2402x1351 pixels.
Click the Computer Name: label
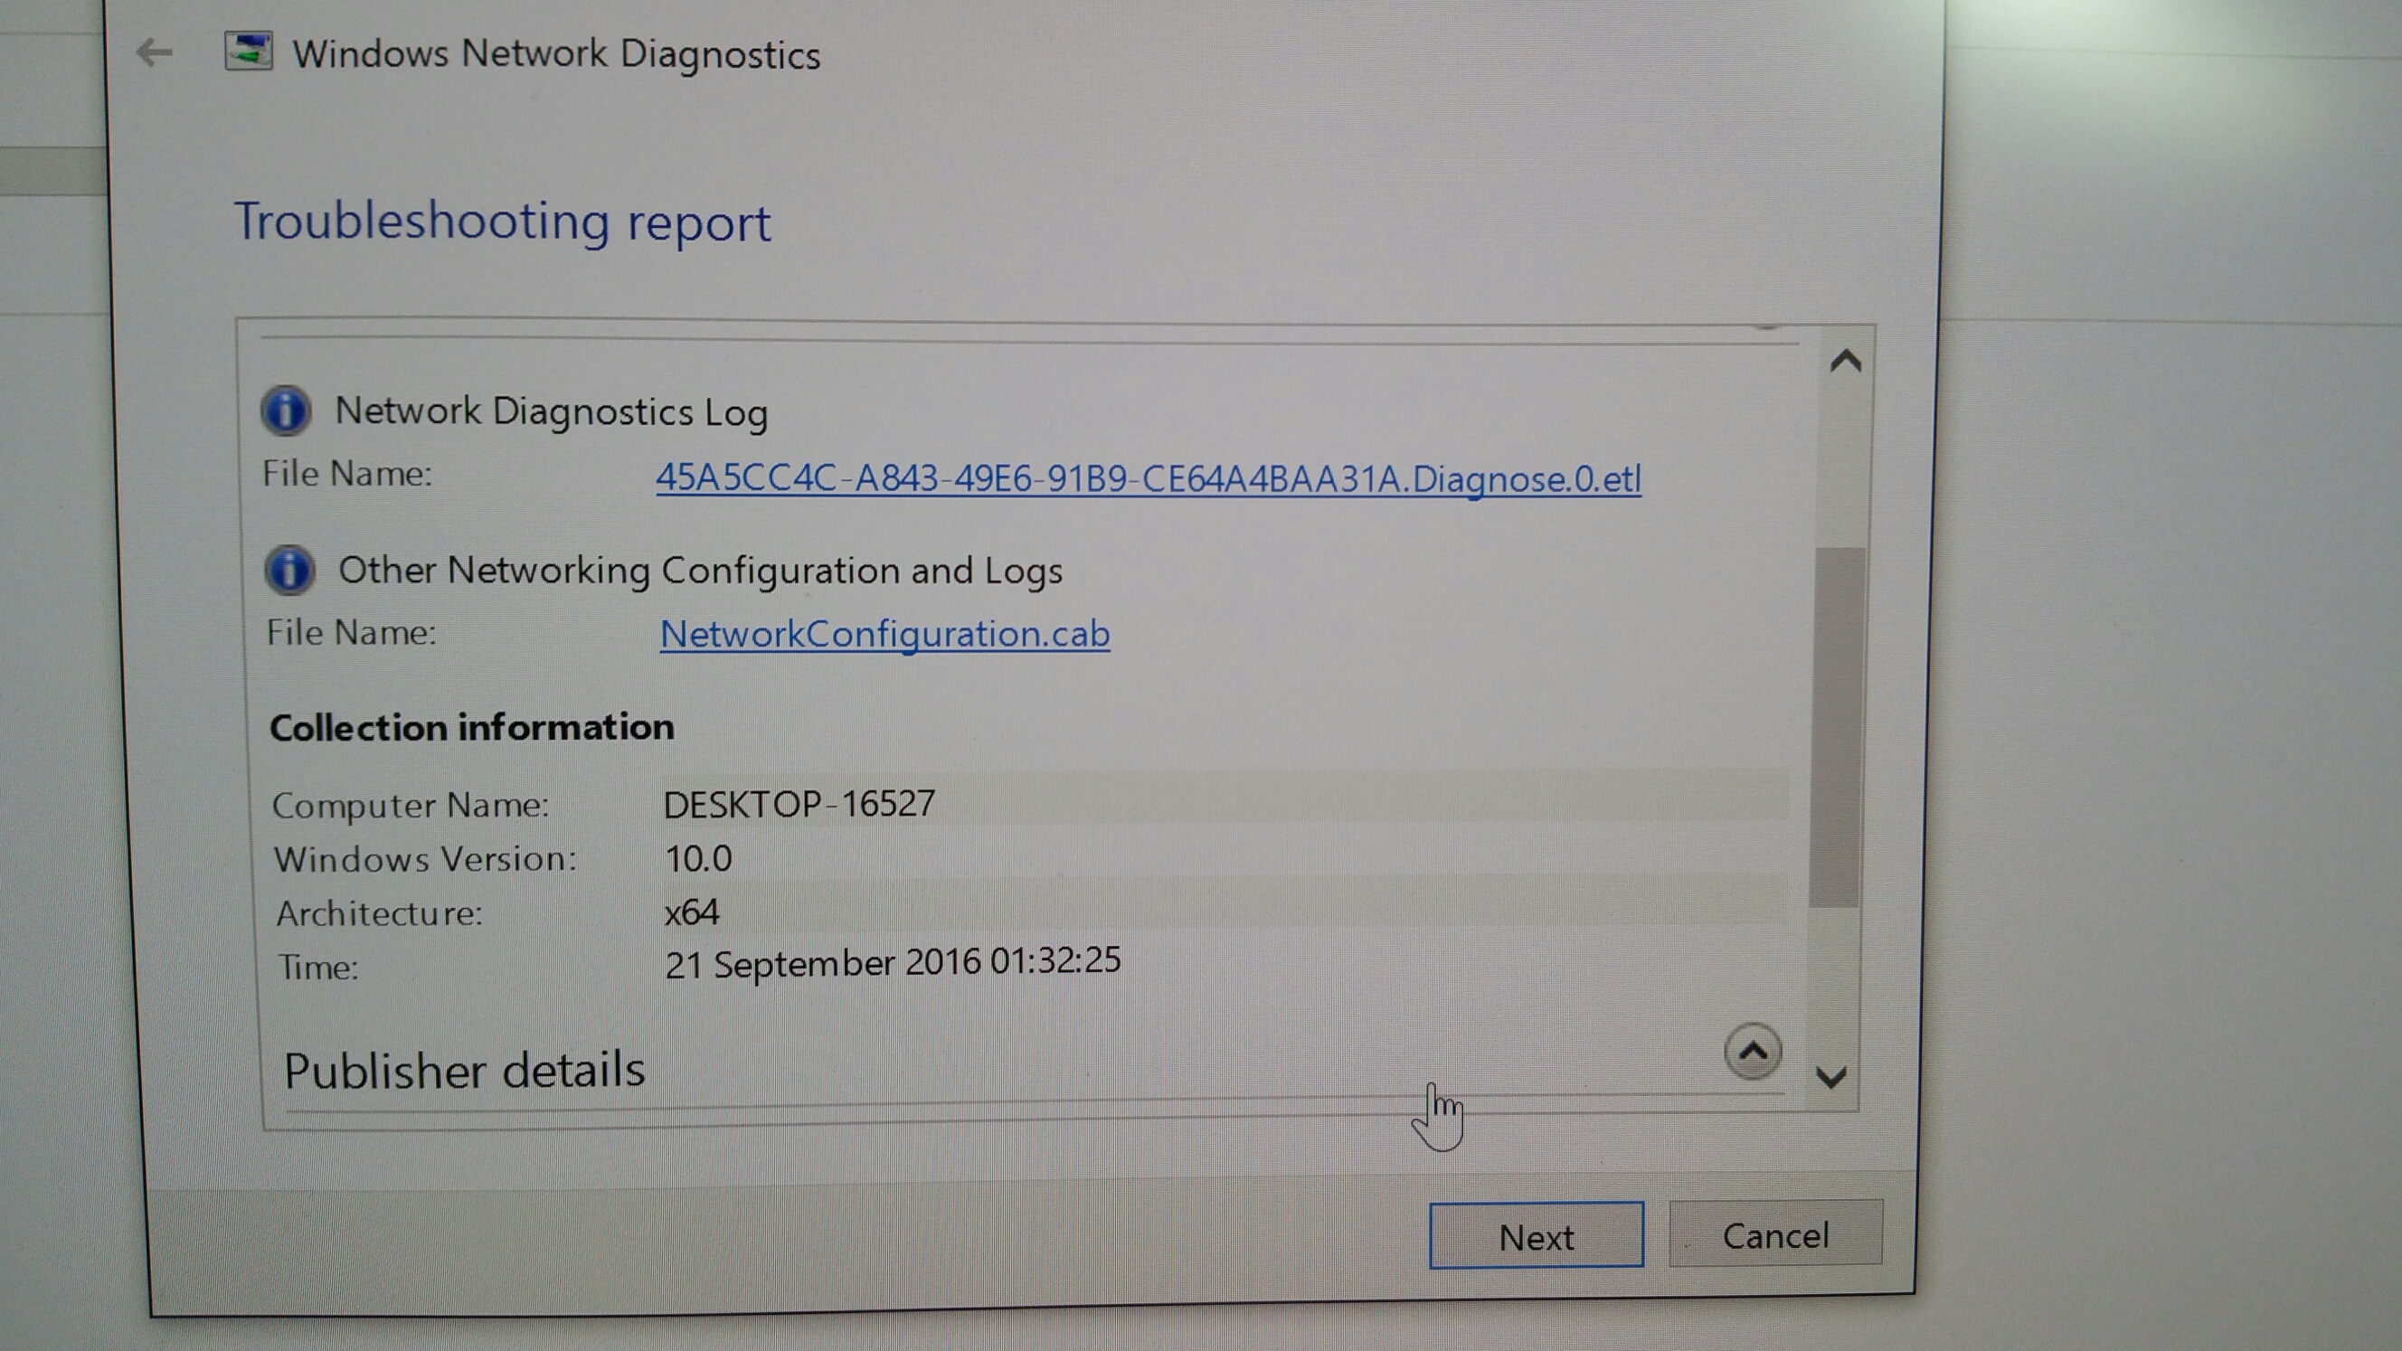pyautogui.click(x=411, y=806)
